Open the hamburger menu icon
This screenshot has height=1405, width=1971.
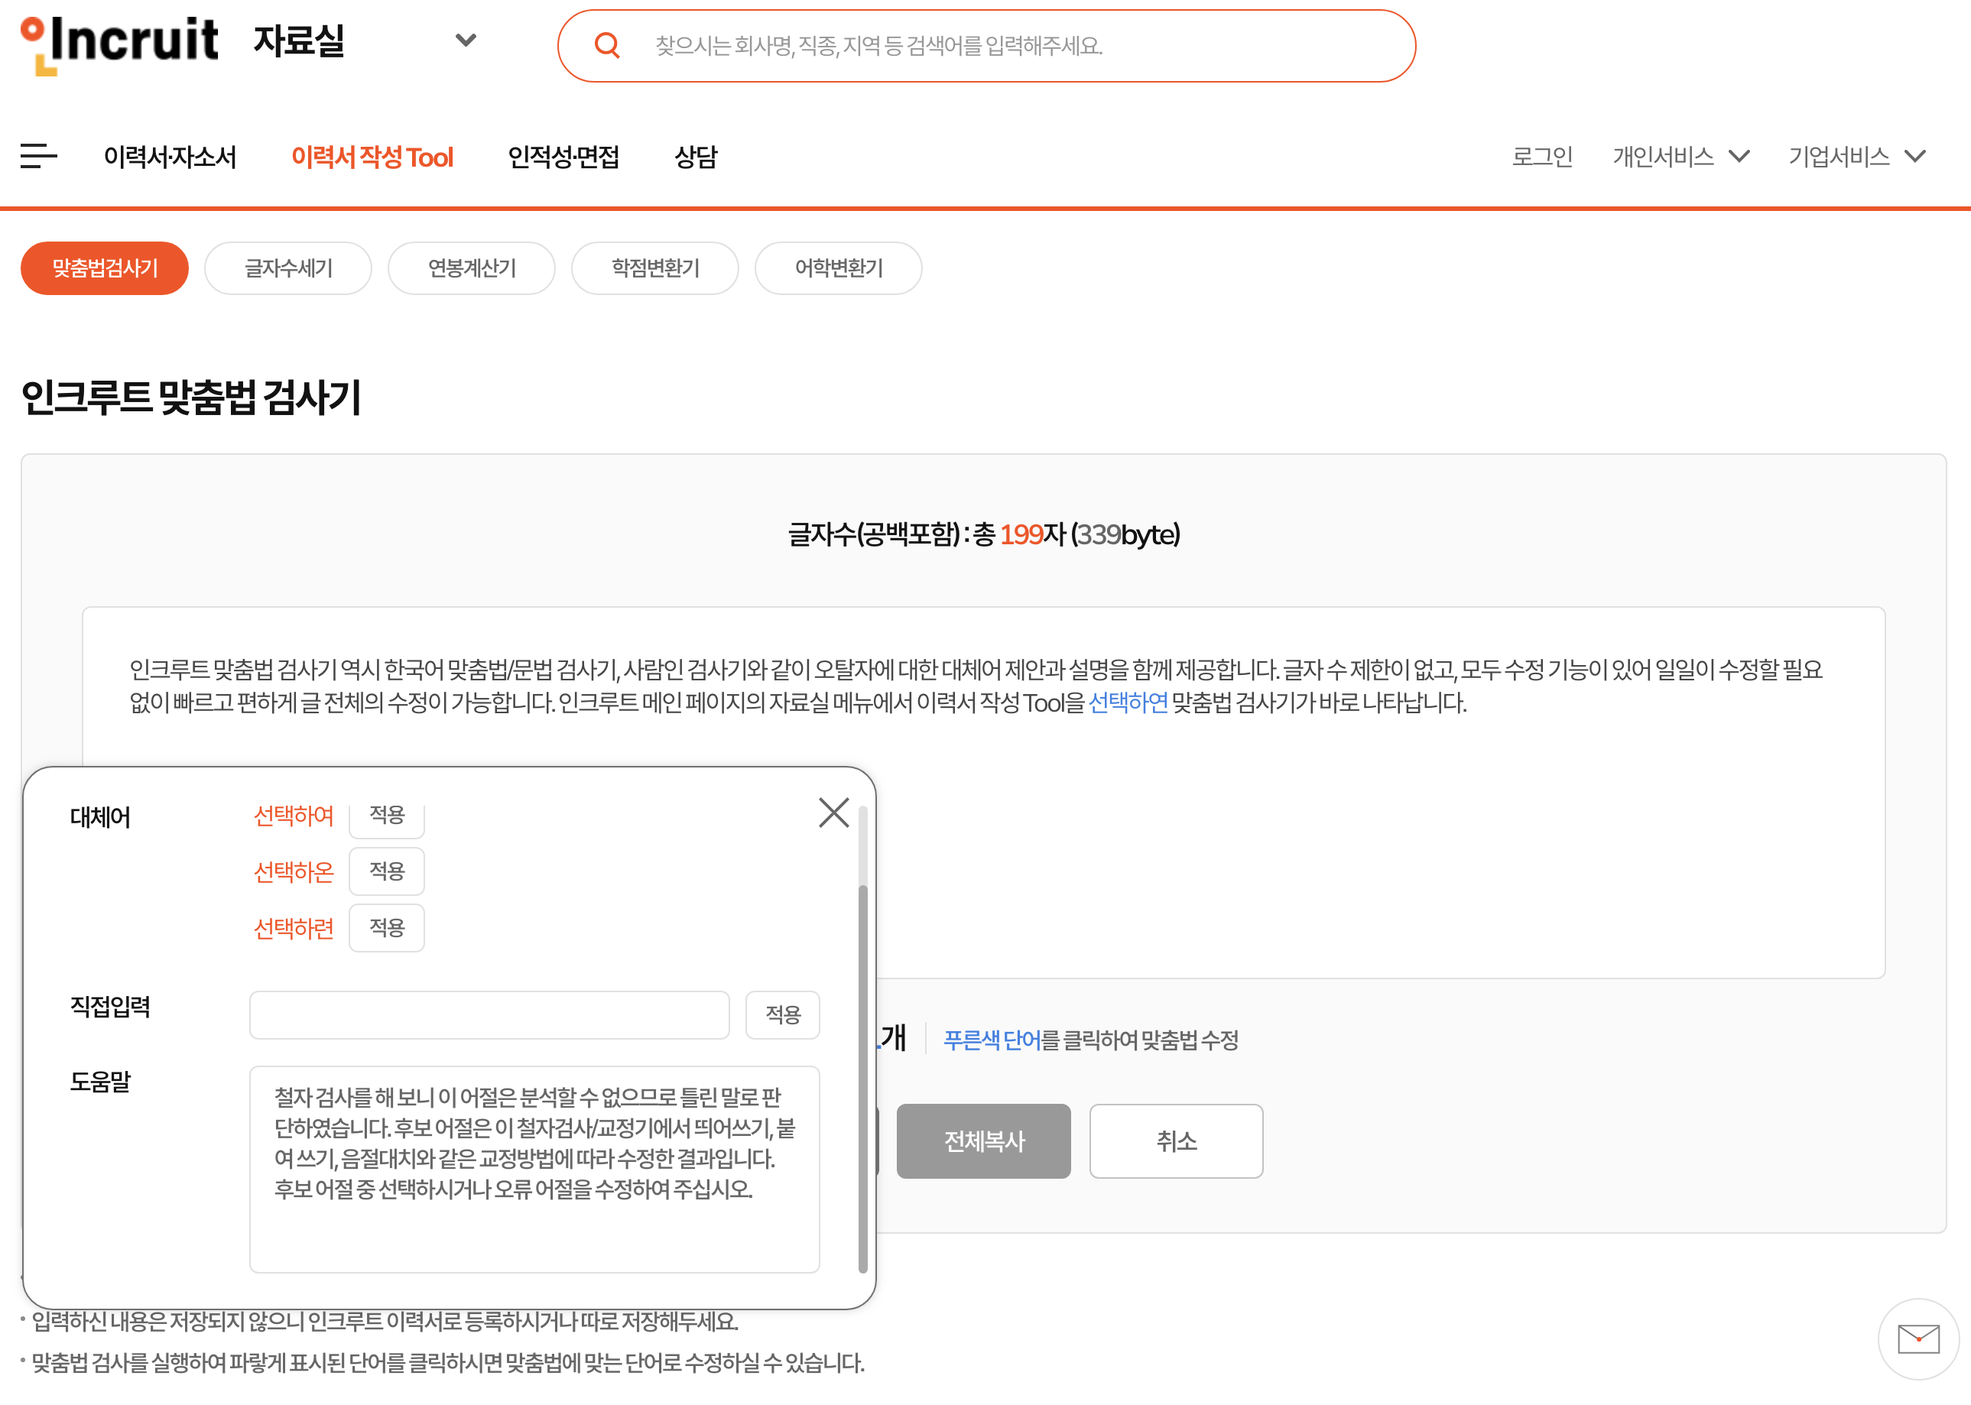click(x=39, y=157)
